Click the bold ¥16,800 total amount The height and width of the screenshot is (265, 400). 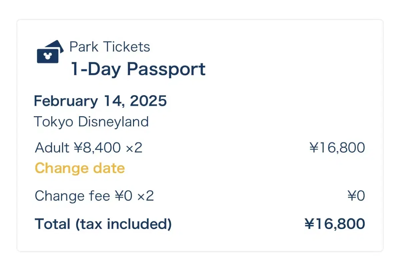pos(335,224)
